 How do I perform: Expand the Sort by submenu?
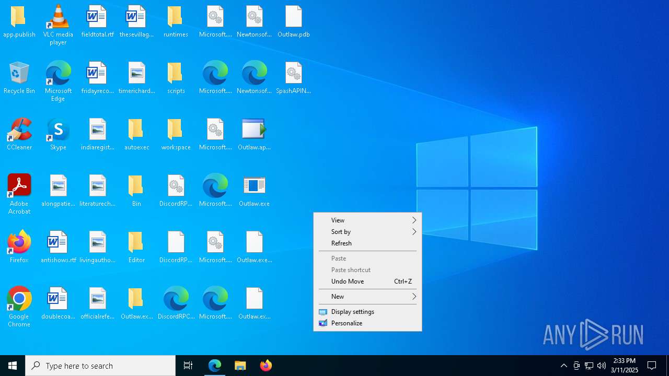367,232
